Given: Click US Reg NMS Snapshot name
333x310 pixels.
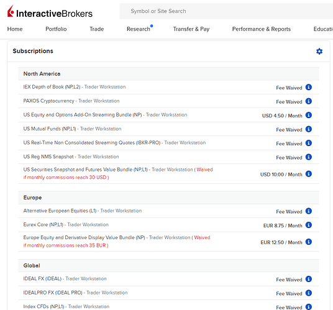Looking at the screenshot, I should point(48,157).
